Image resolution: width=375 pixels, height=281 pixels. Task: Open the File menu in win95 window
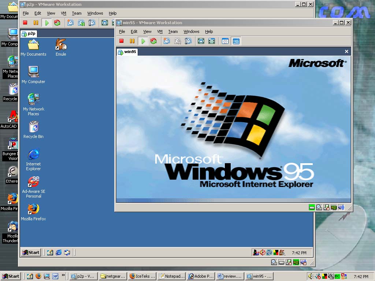click(x=122, y=31)
